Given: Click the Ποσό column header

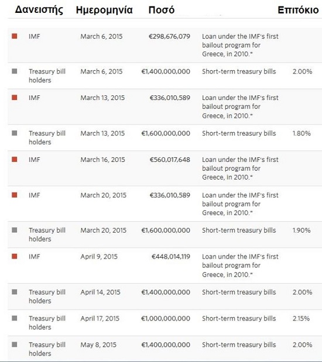Looking at the screenshot, I should pos(162,10).
